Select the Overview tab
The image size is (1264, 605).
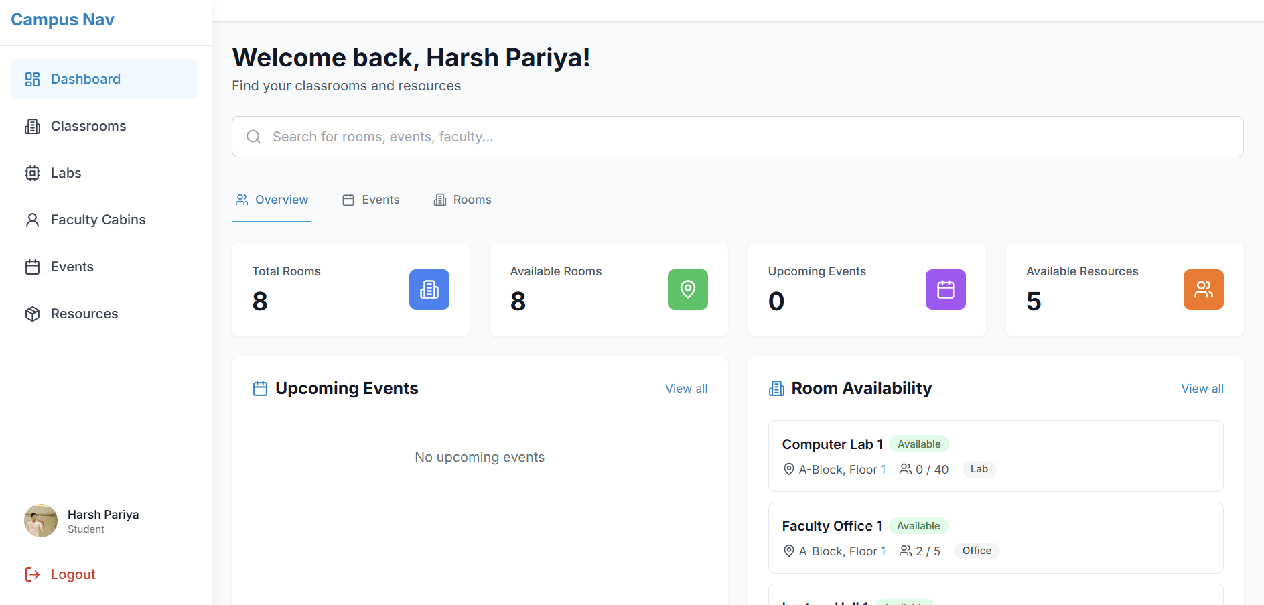(271, 200)
